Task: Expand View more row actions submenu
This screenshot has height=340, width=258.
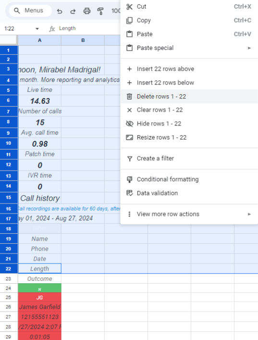Action: pyautogui.click(x=249, y=214)
